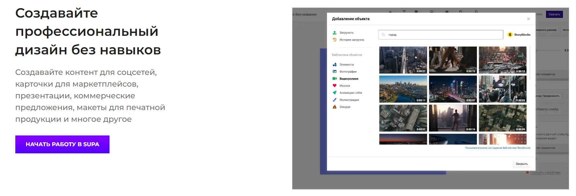Screen dimensions: 576x196
Task: Choose the 0:00:11 city skyline video
Action: [x=403, y=89]
